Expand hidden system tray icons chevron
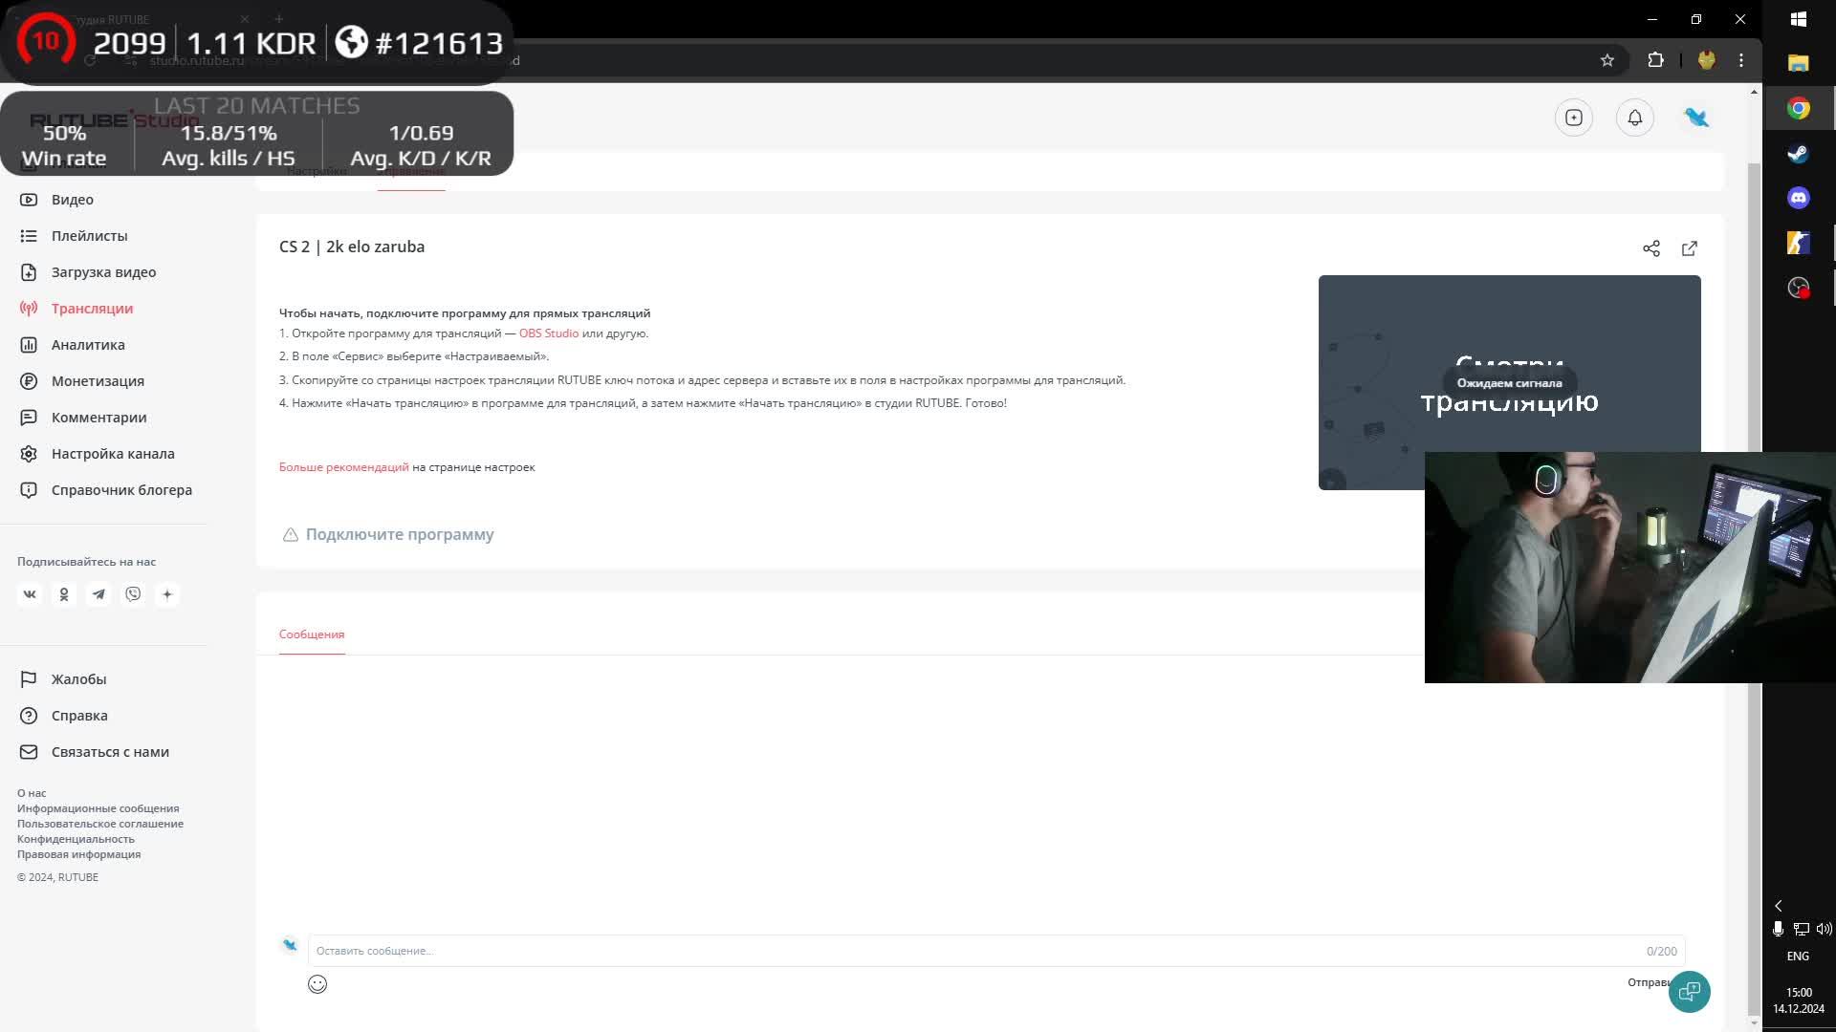The height and width of the screenshot is (1032, 1836). coord(1779,906)
